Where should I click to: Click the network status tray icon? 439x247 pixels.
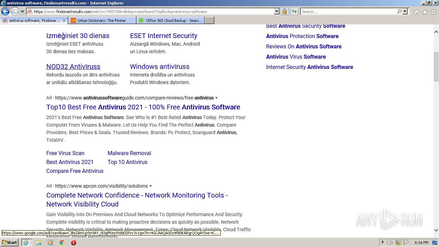(398, 243)
